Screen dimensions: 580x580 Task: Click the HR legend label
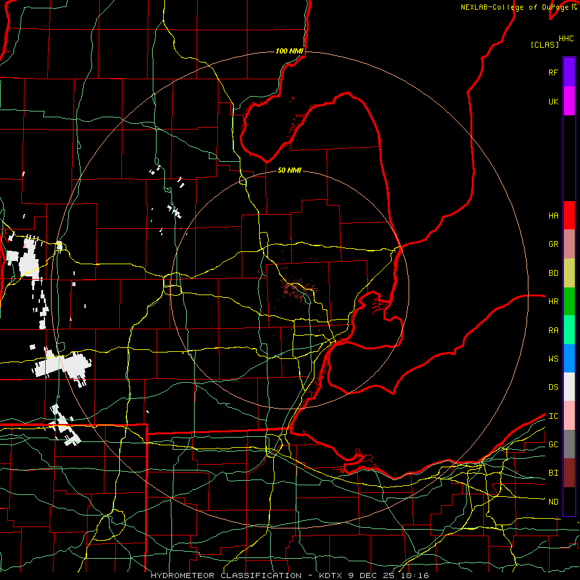tap(553, 302)
